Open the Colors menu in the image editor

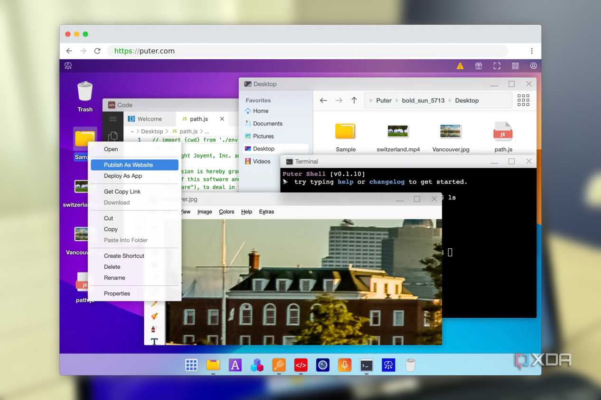point(226,212)
